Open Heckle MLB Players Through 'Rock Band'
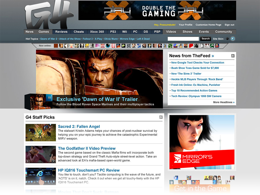Screen dimensions: 260x195 [197, 79]
